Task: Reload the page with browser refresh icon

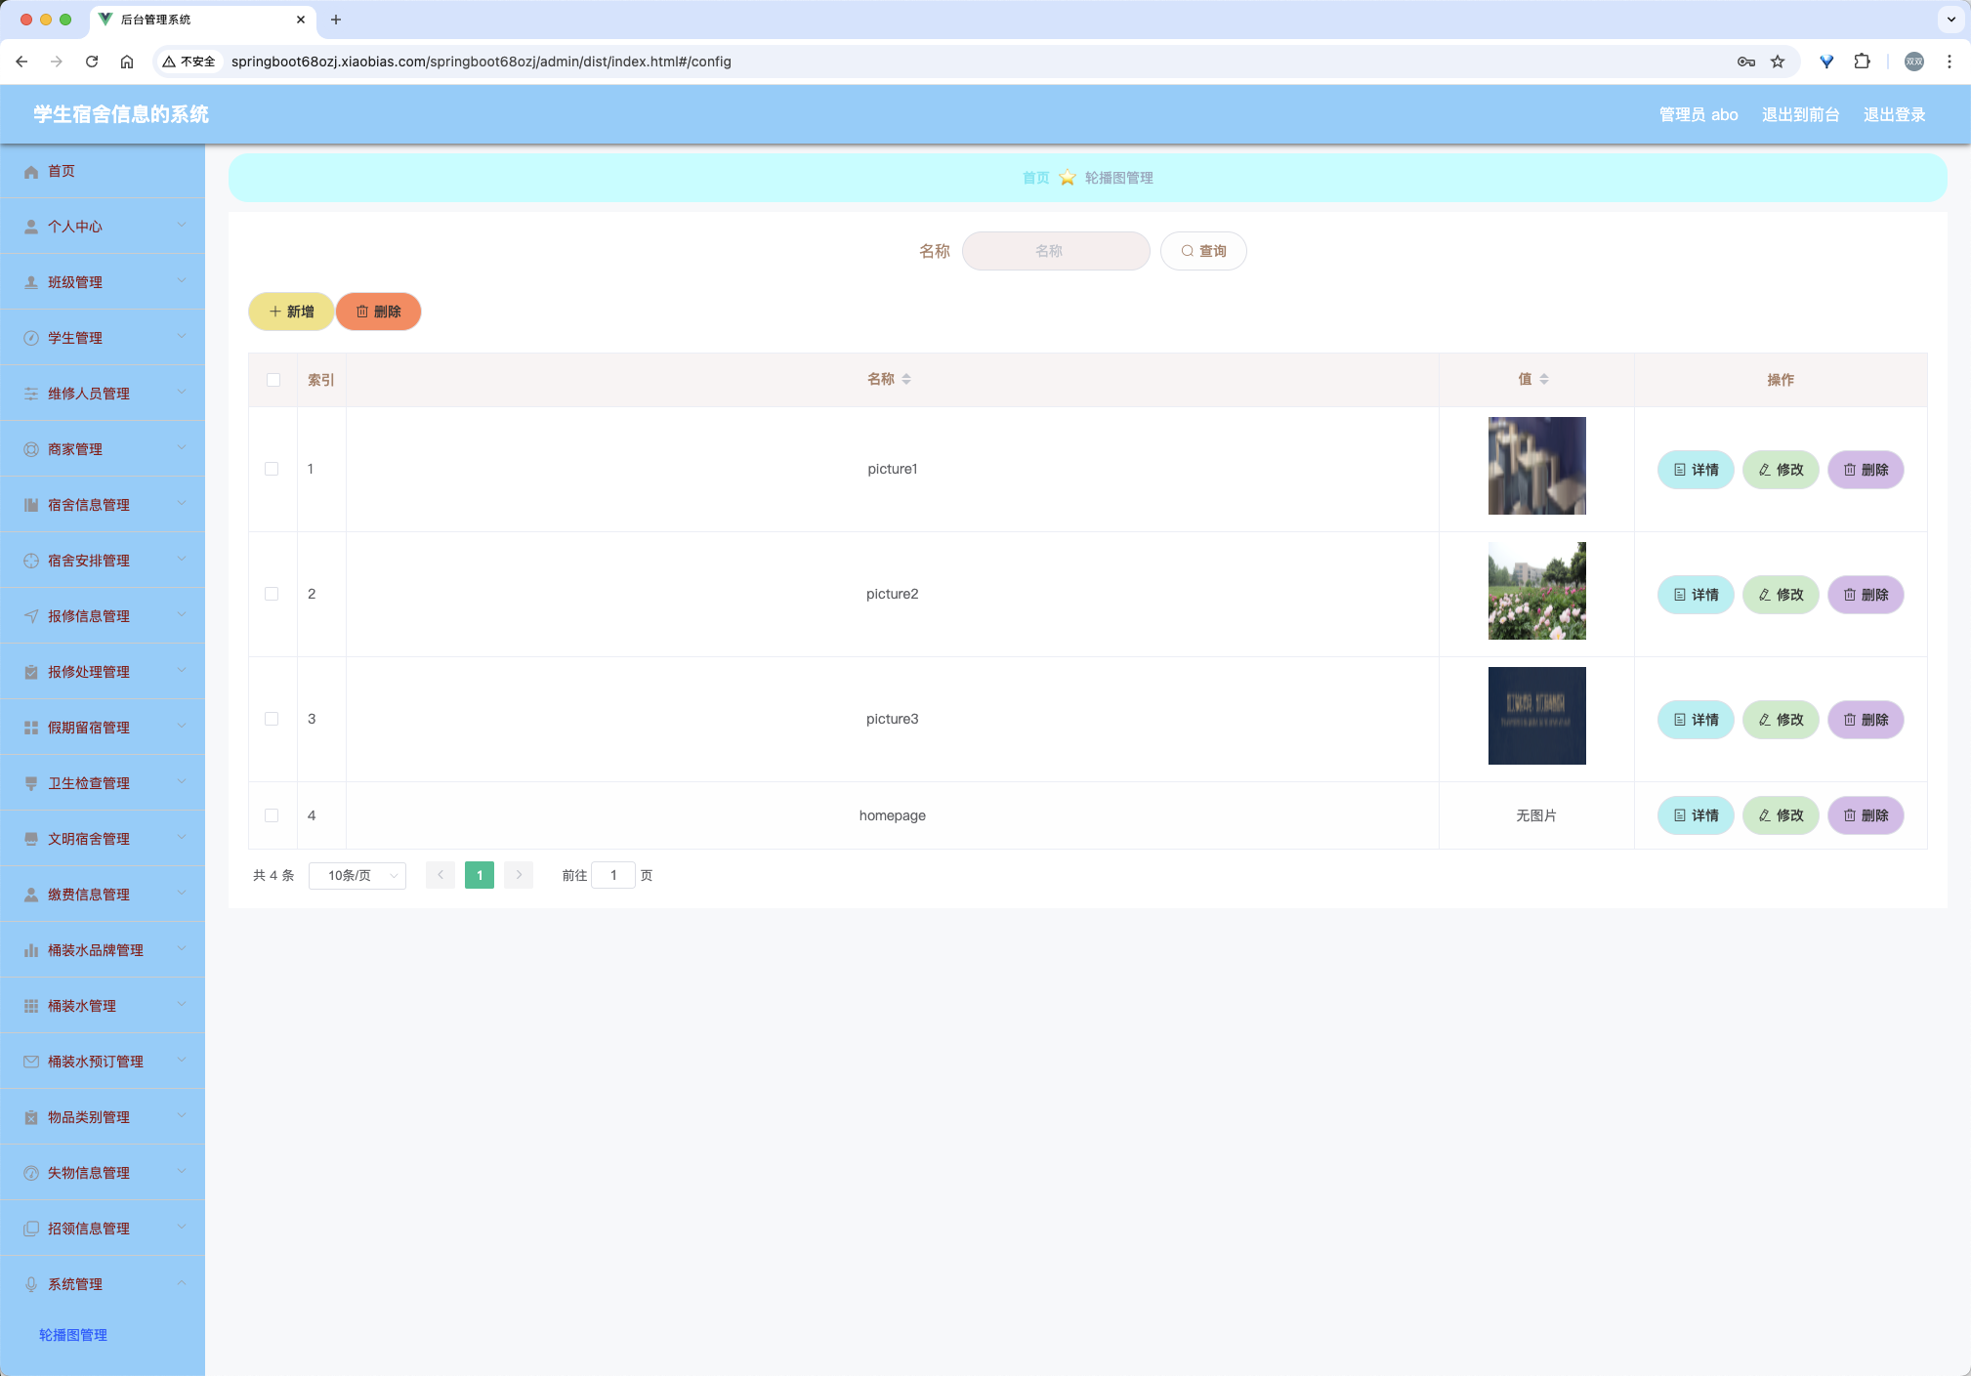Action: pos(92,62)
